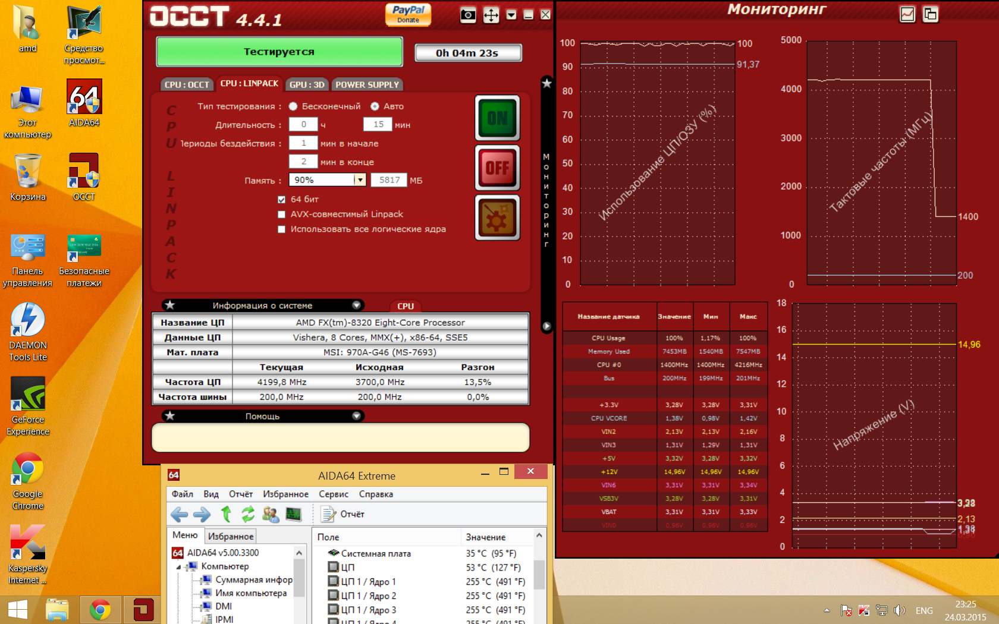999x624 pixels.
Task: Click the monitoring graph view icon
Action: (x=907, y=14)
